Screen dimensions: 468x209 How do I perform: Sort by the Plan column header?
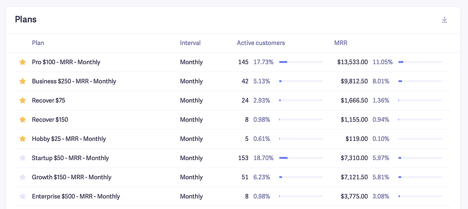(38, 43)
